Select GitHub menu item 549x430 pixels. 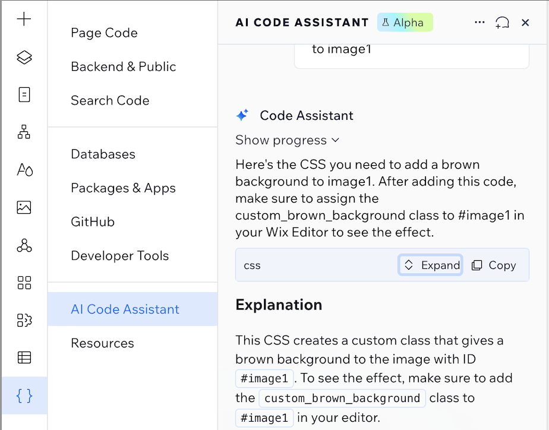click(x=93, y=222)
